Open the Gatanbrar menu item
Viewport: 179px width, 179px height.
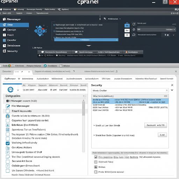coord(28,79)
